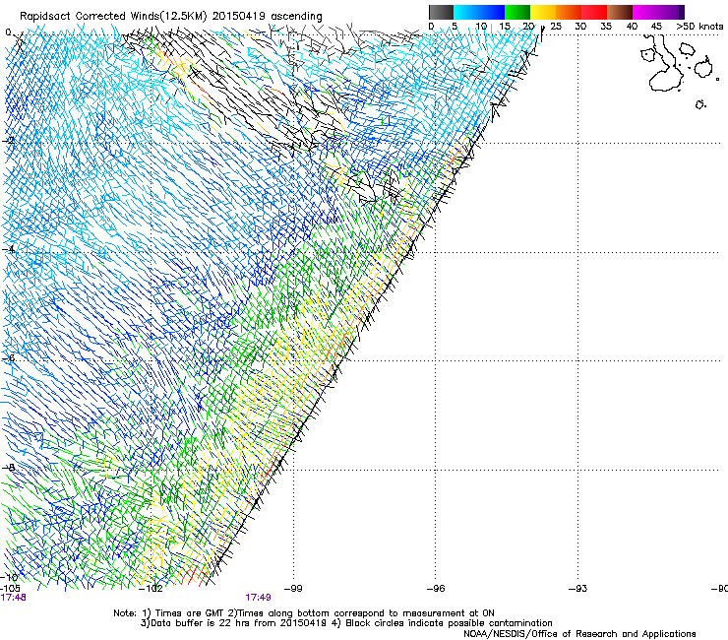This screenshot has width=728, height=640.
Task: Click the '17:48' purple time label
Action: point(13,598)
